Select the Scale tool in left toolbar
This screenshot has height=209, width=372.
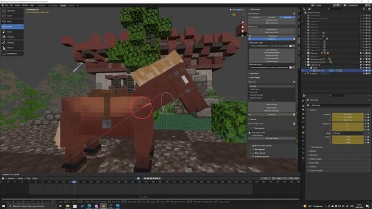click(x=12, y=32)
